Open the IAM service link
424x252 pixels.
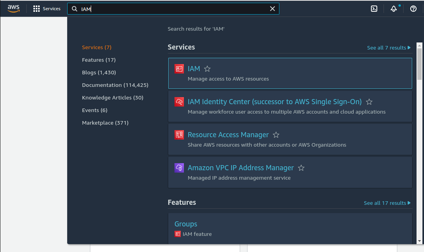click(194, 69)
